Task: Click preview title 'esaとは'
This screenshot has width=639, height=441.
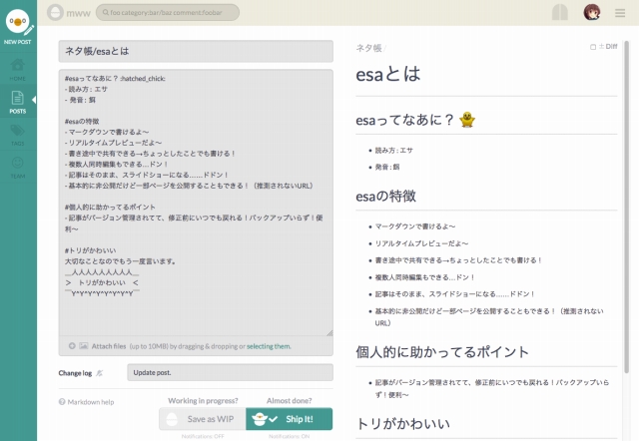Action: pyautogui.click(x=388, y=75)
